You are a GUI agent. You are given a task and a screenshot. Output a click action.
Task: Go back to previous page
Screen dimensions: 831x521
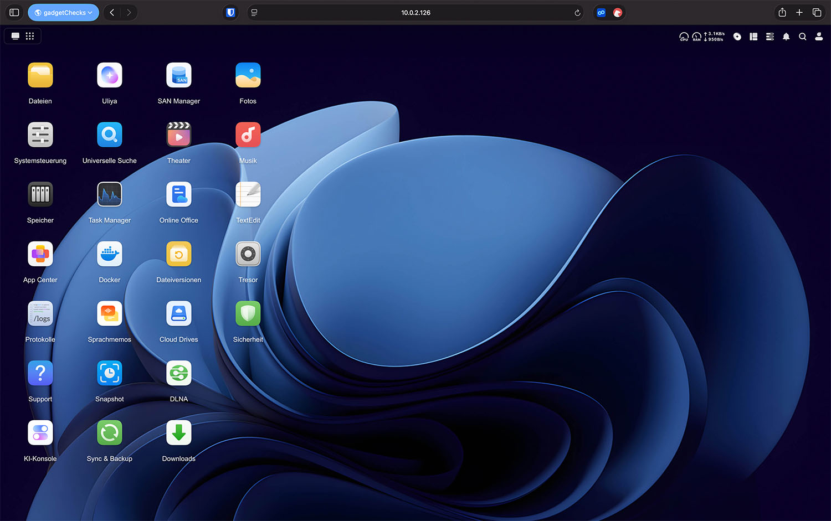click(x=112, y=13)
